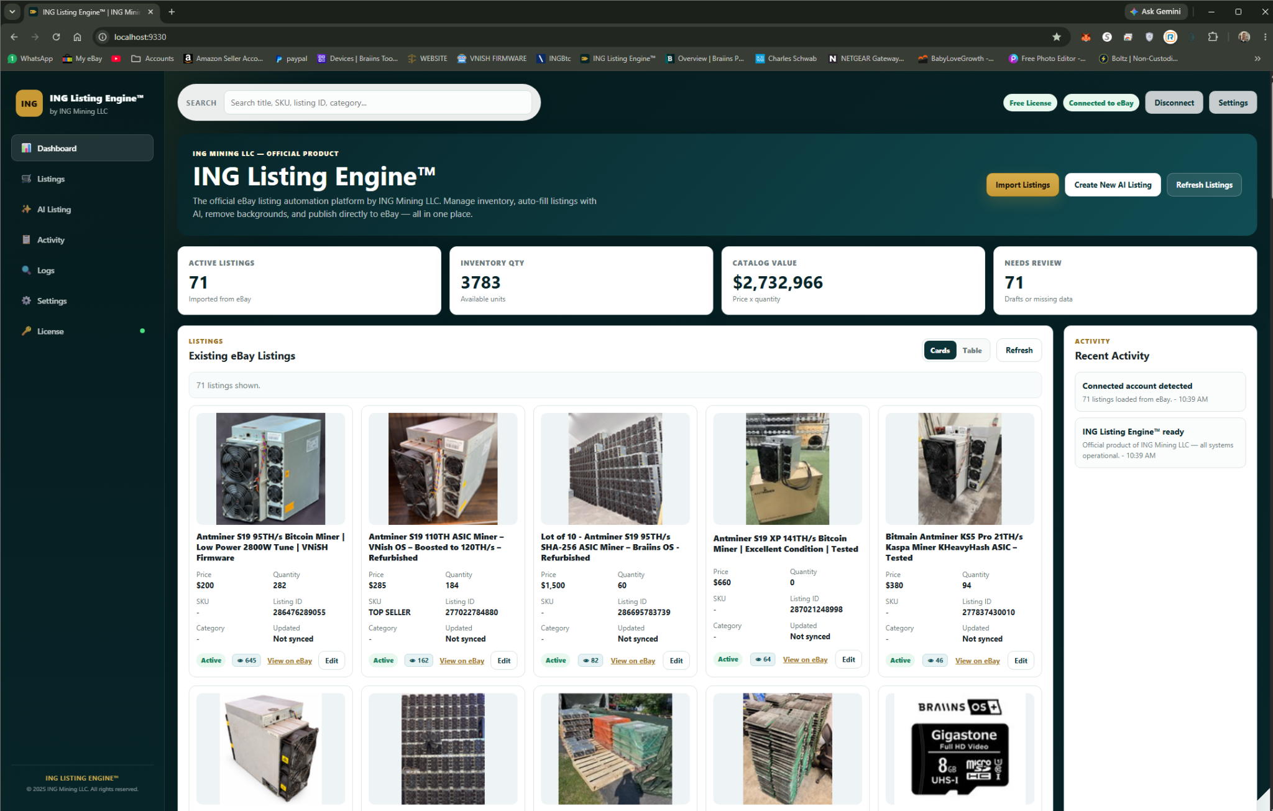Click the Connected to eBay badge
Viewport: 1273px width, 811px height.
(1101, 103)
